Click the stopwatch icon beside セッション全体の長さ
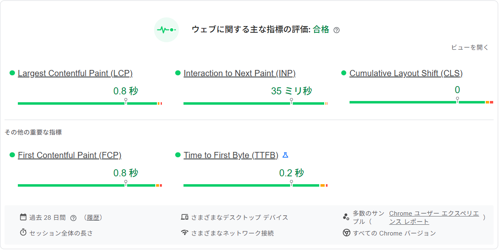 tap(23, 233)
